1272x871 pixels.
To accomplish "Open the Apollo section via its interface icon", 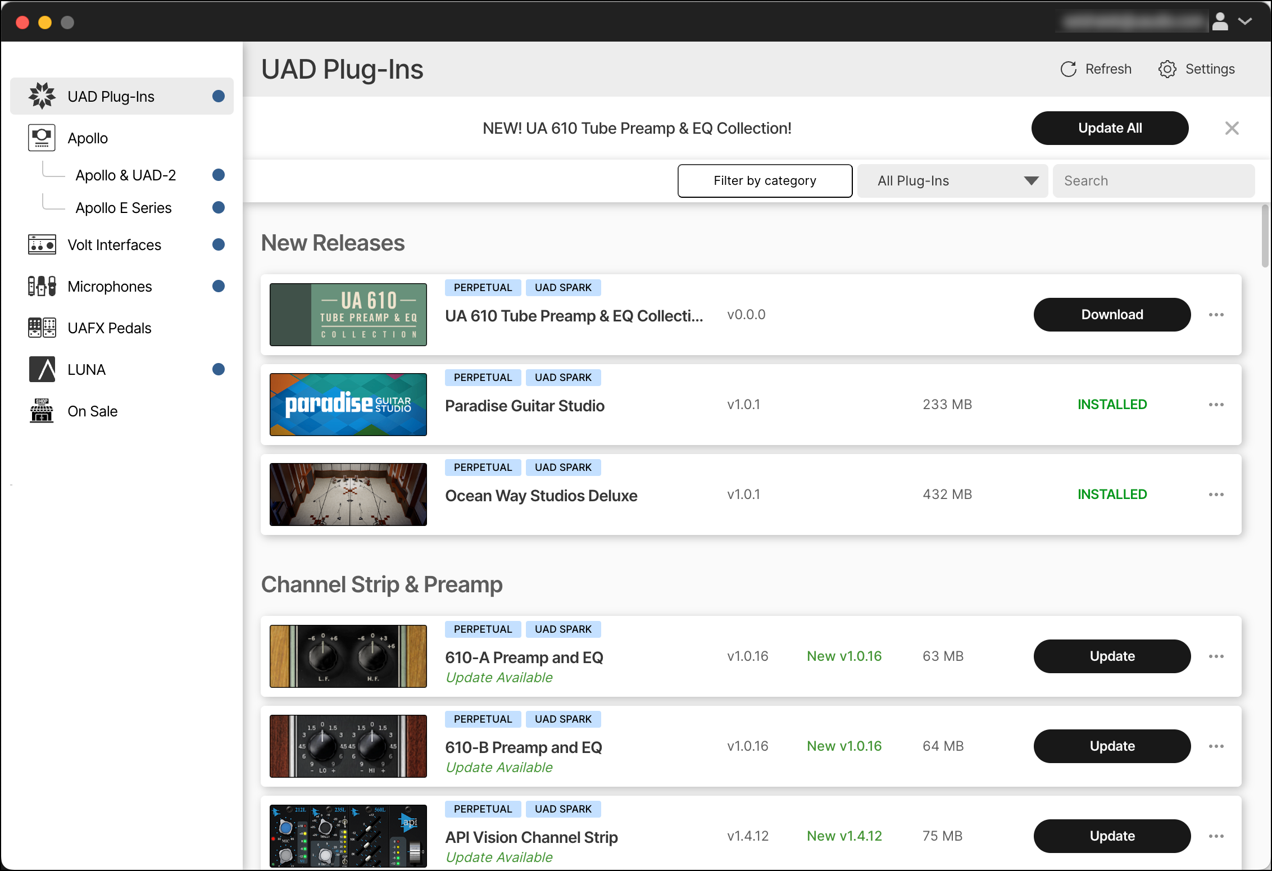I will point(42,137).
